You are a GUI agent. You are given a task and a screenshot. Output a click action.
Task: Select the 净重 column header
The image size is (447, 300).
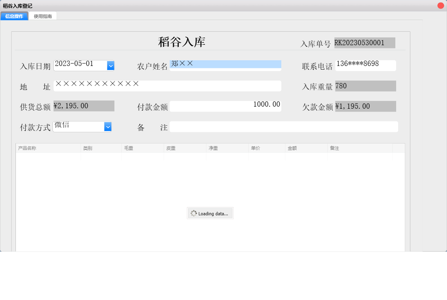pyautogui.click(x=227, y=148)
